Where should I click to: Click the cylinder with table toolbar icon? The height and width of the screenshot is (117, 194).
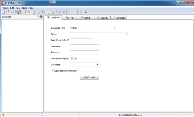[x=38, y=12]
